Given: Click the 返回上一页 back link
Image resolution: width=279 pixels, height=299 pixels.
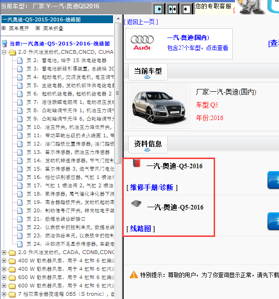Looking at the screenshot, I should click(141, 22).
